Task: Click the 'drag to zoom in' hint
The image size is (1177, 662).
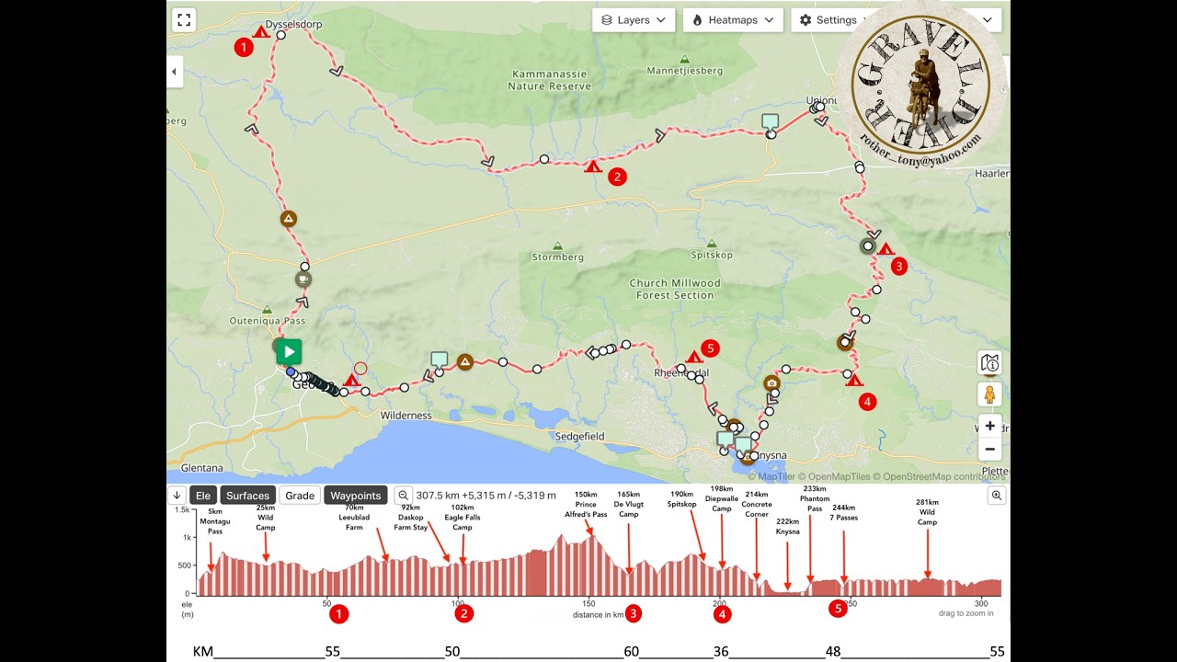Action: (966, 613)
